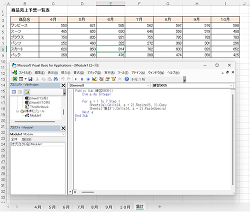
Task: Open the デバッグ menu
Action: (x=94, y=72)
